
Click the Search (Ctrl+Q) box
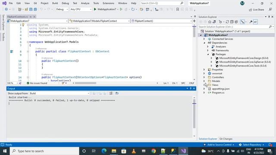pos(162,3)
